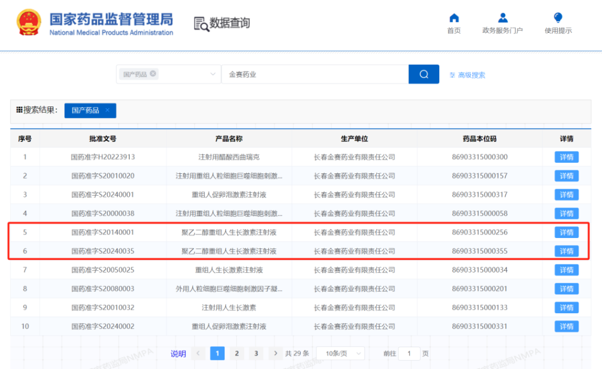The width and height of the screenshot is (602, 369).
Task: Click the 序号 column header
Action: pos(25,139)
